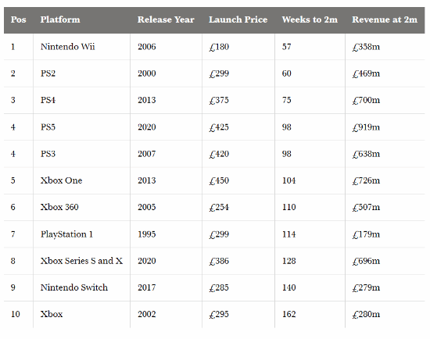The image size is (430, 339).
Task: Click the £700m revenue value
Action: click(x=366, y=100)
